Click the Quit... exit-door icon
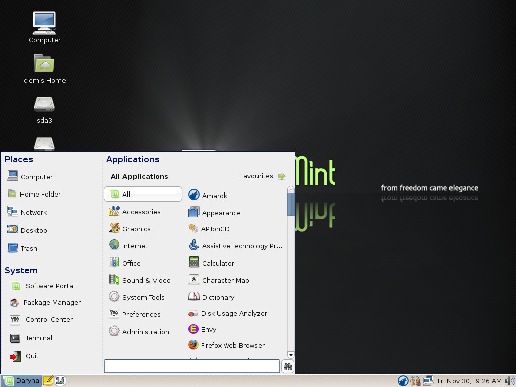 [15, 356]
